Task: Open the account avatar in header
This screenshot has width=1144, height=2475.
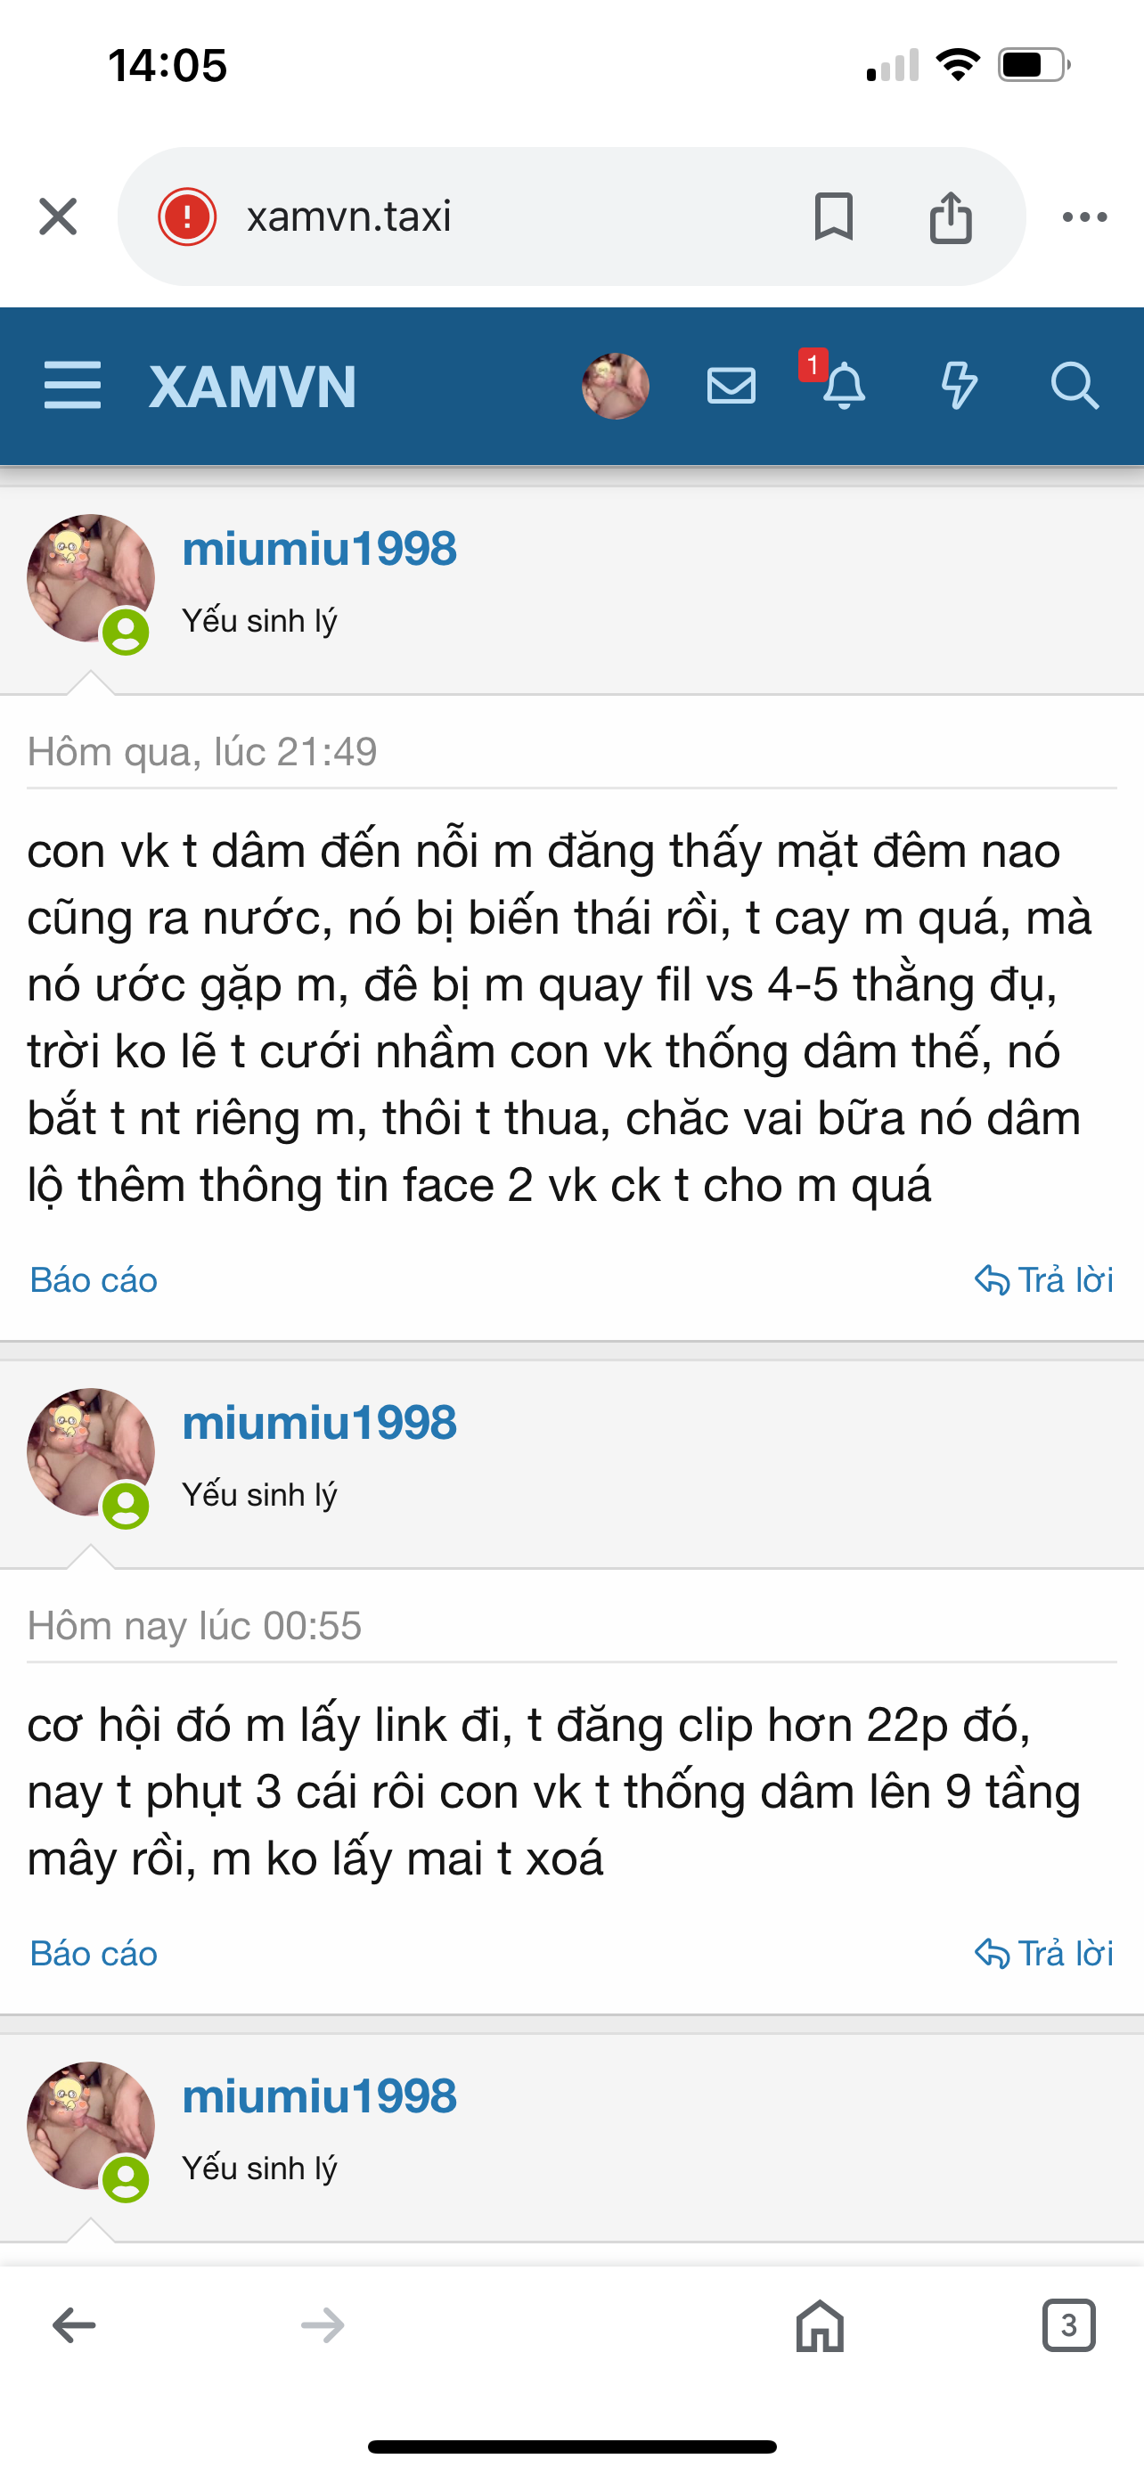Action: [615, 387]
